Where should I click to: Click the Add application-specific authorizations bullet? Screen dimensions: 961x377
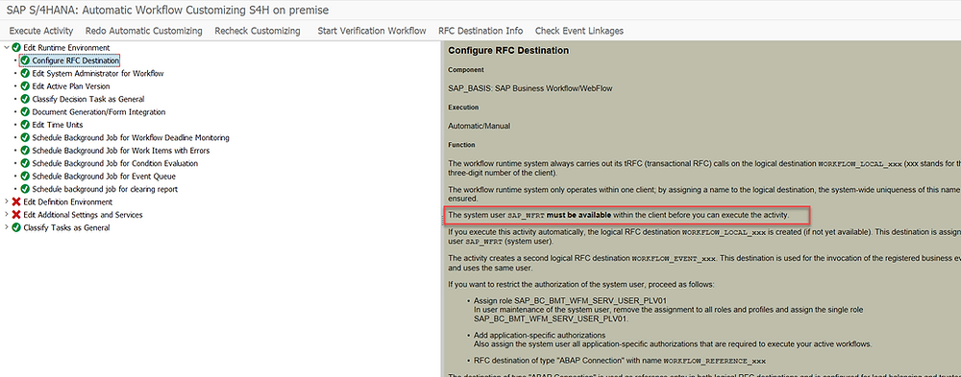[539, 336]
